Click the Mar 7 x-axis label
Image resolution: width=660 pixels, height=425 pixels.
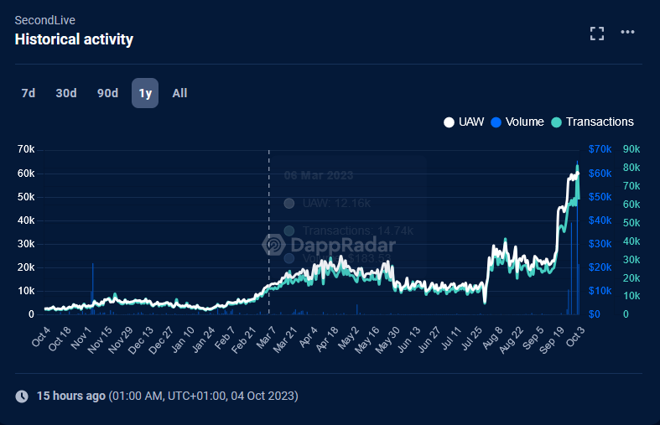266,338
